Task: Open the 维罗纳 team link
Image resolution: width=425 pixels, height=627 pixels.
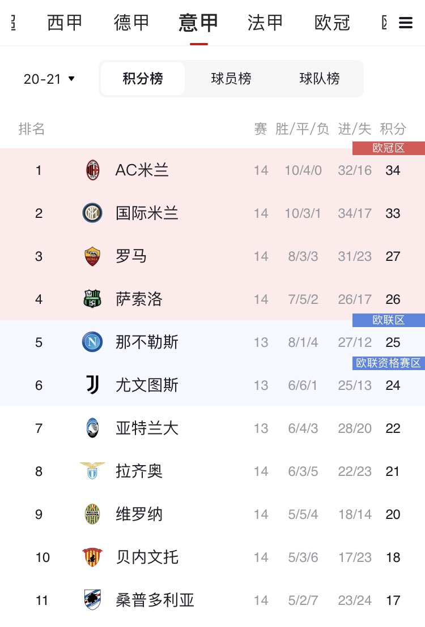Action: pyautogui.click(x=139, y=514)
